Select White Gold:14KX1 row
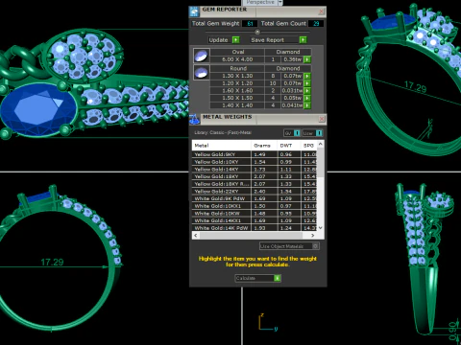 click(x=255, y=220)
